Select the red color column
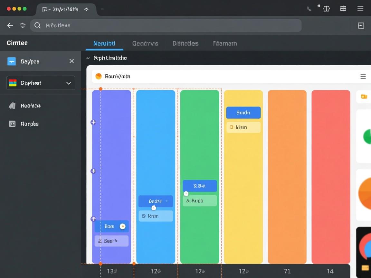This screenshot has width=371, height=278. pyautogui.click(x=331, y=177)
